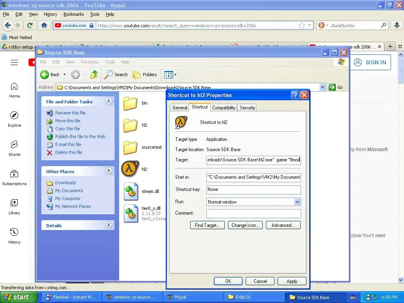Reload the page in the Mypal browser

[x=30, y=25]
